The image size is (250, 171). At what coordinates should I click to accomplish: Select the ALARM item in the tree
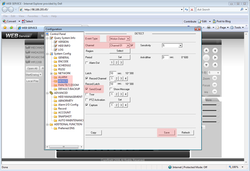63,77
